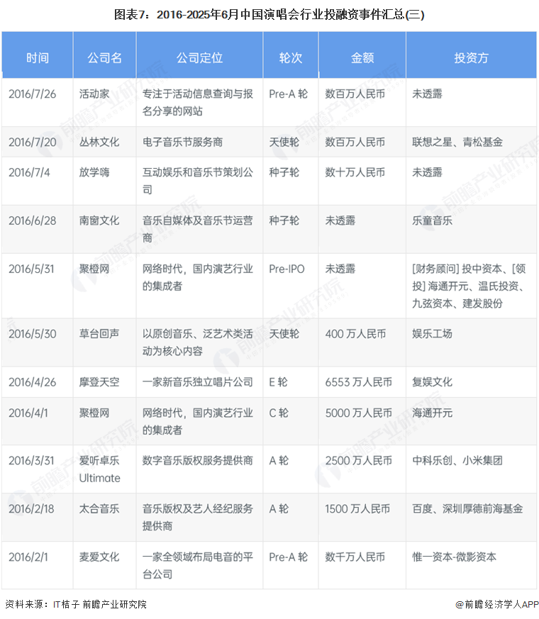
Task: Click the company name 麦爱文化
Action: (x=99, y=557)
